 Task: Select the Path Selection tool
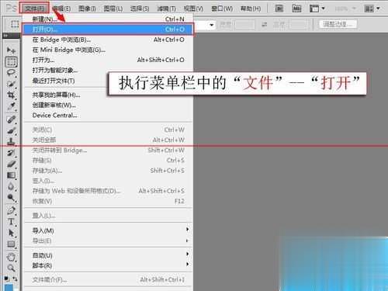11,233
